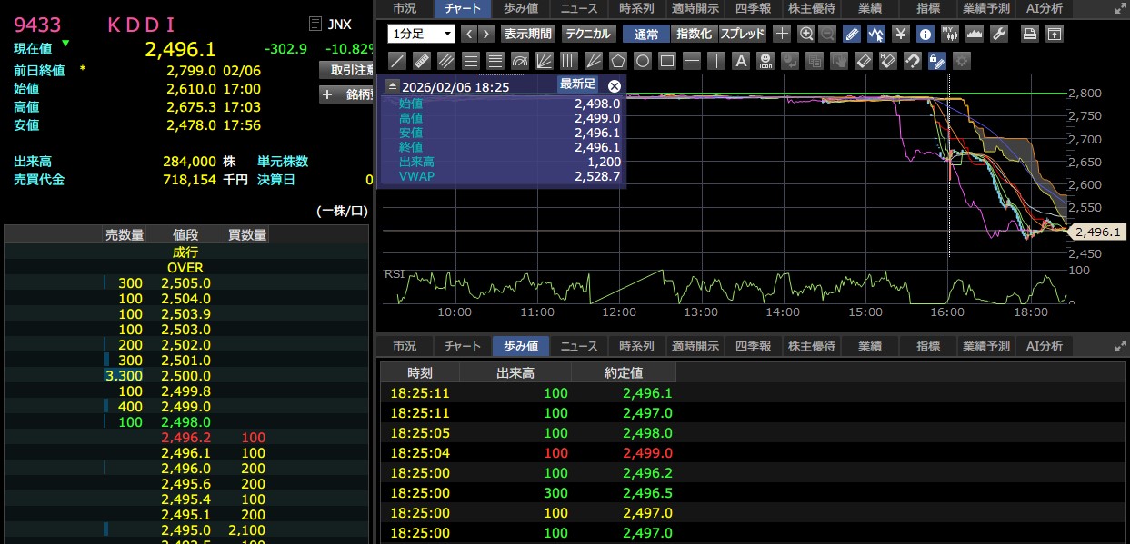Open the 市況 tab in chart panel
The image size is (1130, 544).
[405, 8]
